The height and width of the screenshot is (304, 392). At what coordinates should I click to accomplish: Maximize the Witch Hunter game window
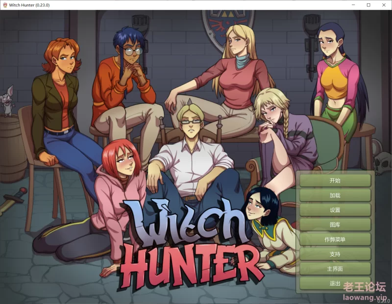click(x=368, y=5)
